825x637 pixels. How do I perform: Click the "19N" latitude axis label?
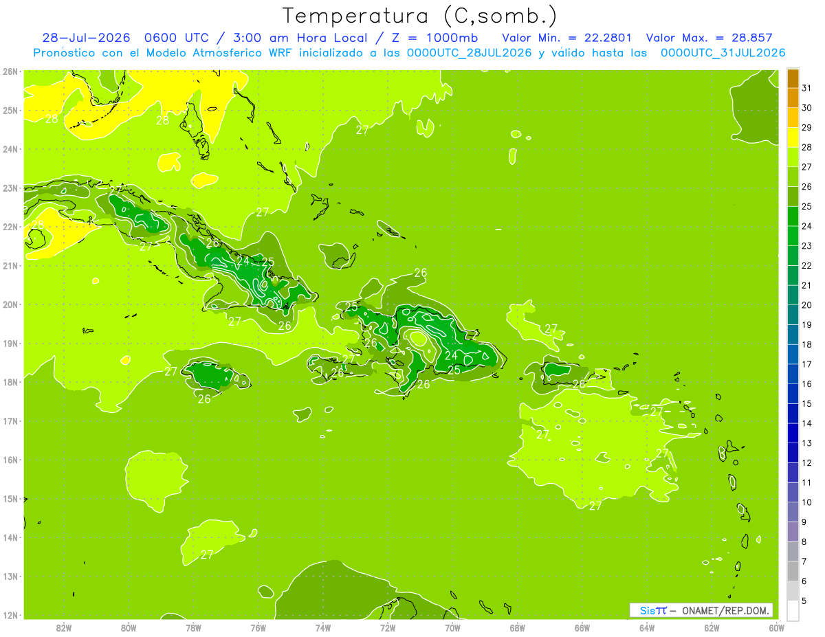(x=10, y=344)
